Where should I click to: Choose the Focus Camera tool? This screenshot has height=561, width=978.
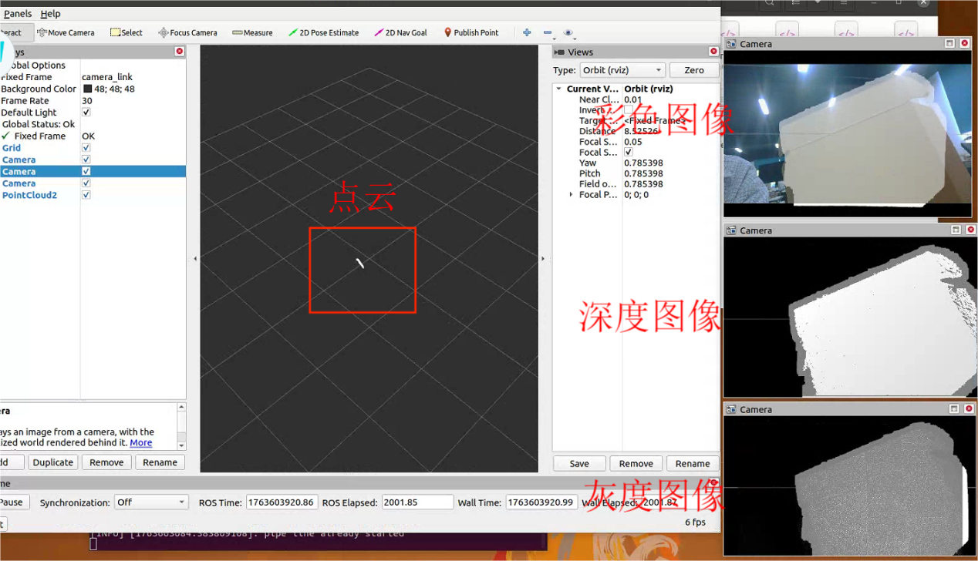tap(187, 32)
